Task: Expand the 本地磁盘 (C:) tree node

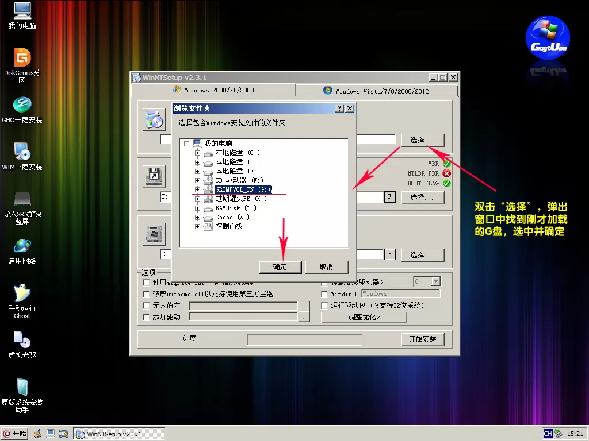Action: click(198, 153)
